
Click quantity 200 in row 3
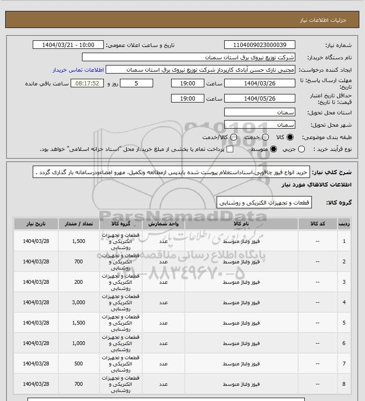click(x=79, y=282)
